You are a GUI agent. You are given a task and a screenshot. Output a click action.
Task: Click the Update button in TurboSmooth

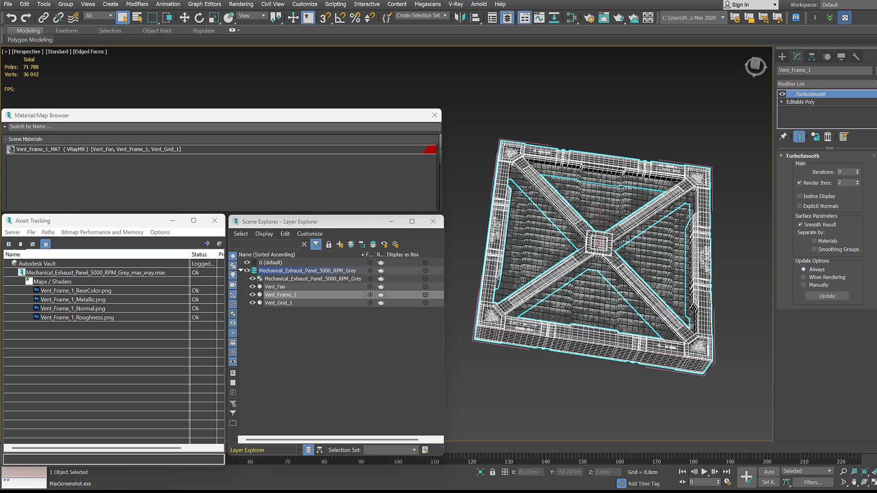pos(827,296)
